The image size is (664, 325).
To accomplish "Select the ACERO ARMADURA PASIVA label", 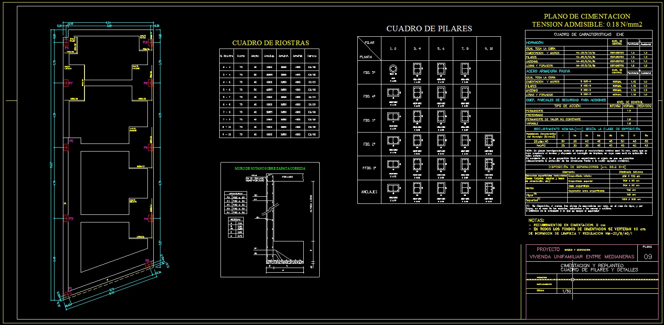I will tap(548, 71).
